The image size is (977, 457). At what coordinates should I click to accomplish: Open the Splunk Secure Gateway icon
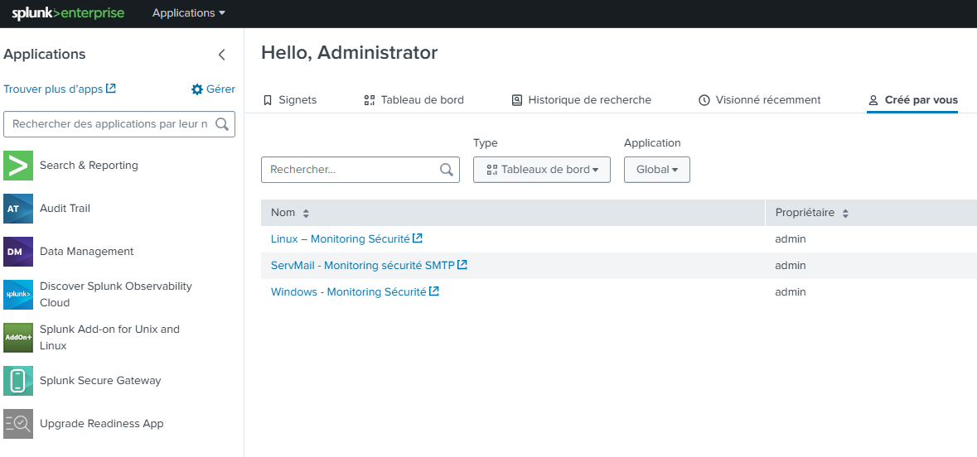pos(18,380)
